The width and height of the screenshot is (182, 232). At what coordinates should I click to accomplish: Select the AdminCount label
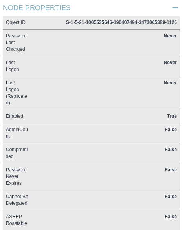point(17,133)
